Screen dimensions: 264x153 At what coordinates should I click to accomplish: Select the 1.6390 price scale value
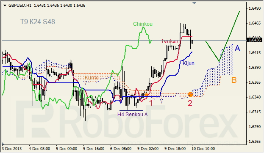point(255,68)
